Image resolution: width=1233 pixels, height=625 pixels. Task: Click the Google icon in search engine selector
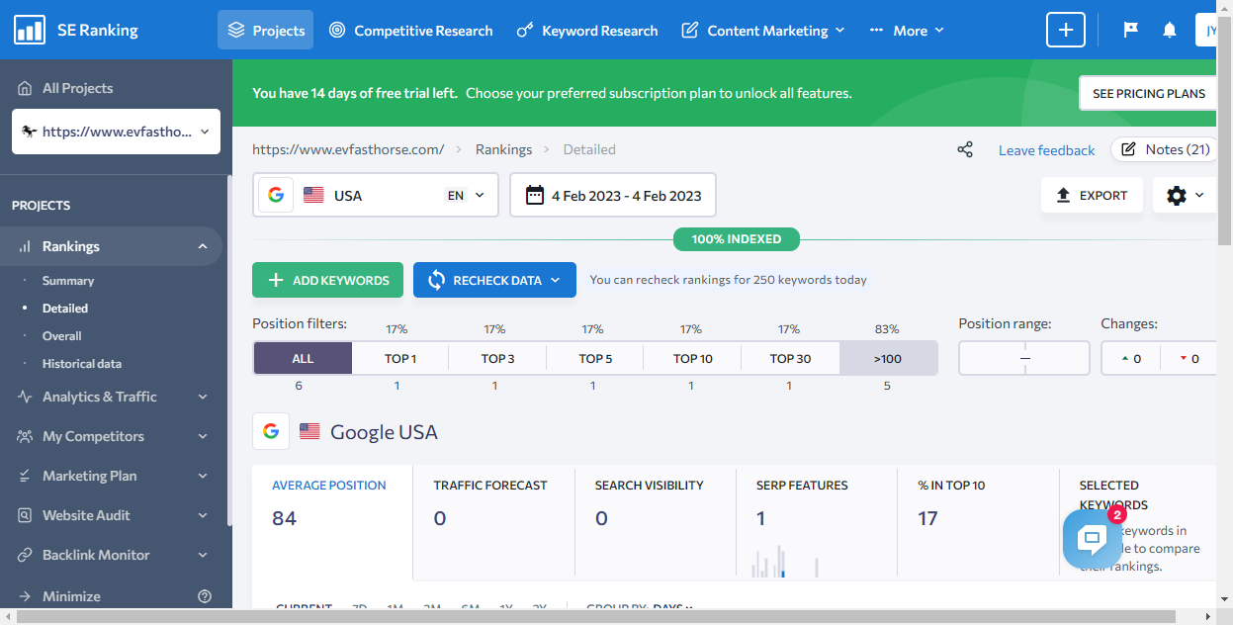click(276, 195)
